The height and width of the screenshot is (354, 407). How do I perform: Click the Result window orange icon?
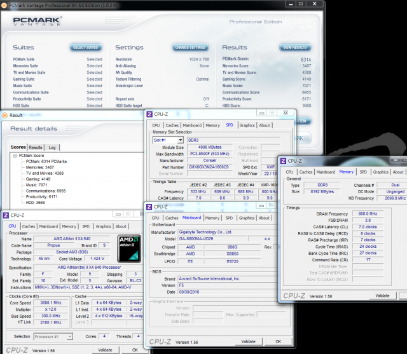coord(4,116)
